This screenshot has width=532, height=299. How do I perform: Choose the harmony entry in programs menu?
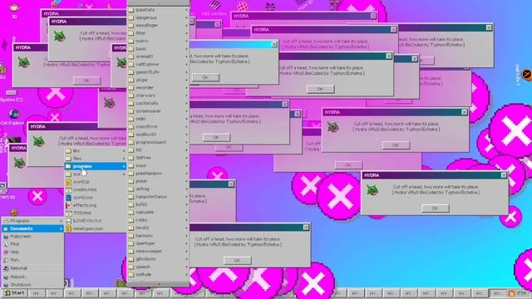point(158,236)
